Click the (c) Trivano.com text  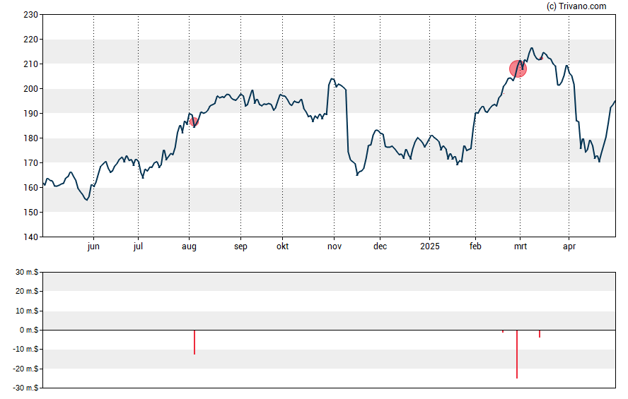click(x=576, y=6)
